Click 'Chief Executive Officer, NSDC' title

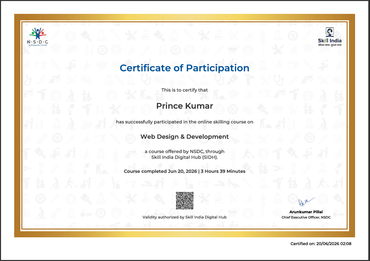tap(306, 217)
